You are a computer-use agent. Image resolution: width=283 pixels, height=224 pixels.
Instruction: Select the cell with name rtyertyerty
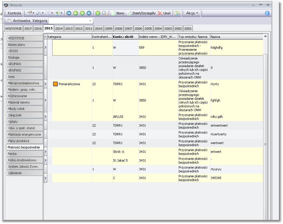(236, 134)
